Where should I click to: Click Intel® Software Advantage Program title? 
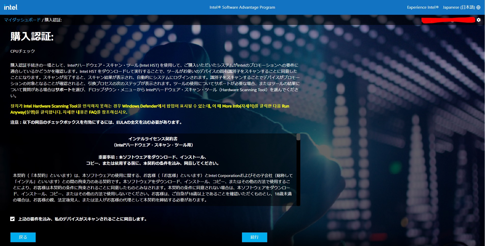tap(242, 7)
